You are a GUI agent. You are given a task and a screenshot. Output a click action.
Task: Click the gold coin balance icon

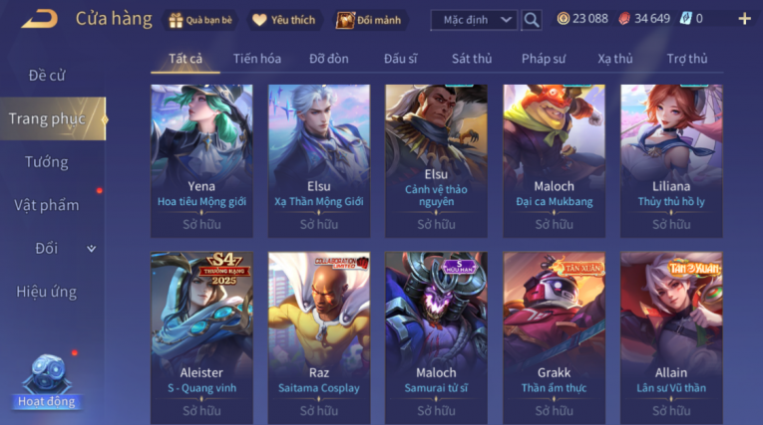[563, 19]
